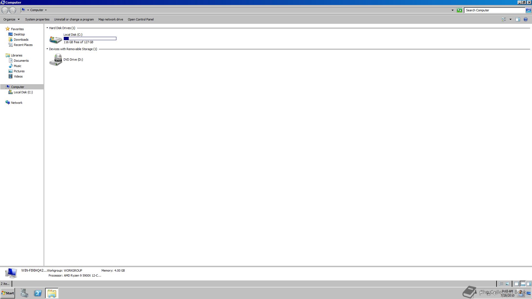Open the DVD Drive (D:) icon
The height and width of the screenshot is (299, 532).
point(56,60)
